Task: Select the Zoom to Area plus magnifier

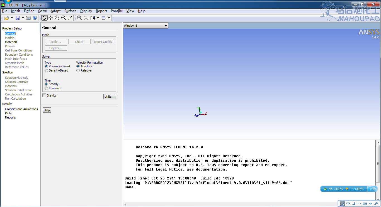Action: (64, 18)
